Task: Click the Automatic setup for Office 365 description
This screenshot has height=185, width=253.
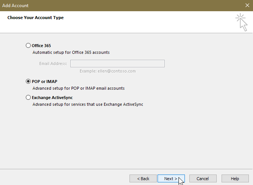Action: point(71,53)
